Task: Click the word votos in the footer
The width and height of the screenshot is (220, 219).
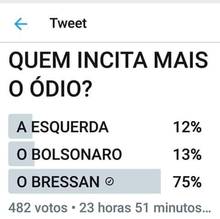Action: click(x=51, y=208)
